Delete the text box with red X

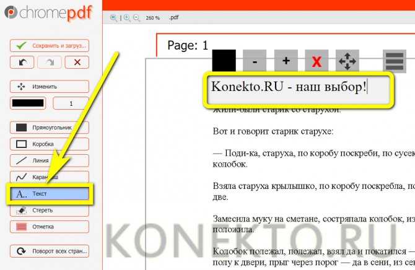[317, 61]
